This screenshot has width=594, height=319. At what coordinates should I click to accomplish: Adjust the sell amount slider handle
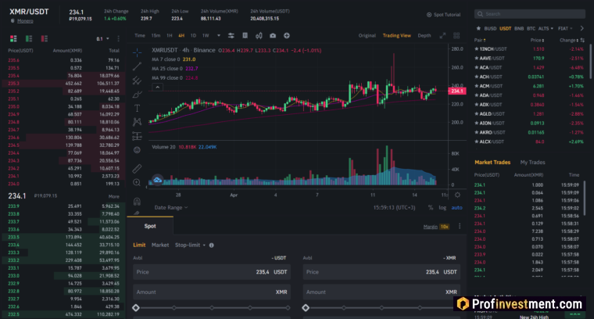pos(306,307)
